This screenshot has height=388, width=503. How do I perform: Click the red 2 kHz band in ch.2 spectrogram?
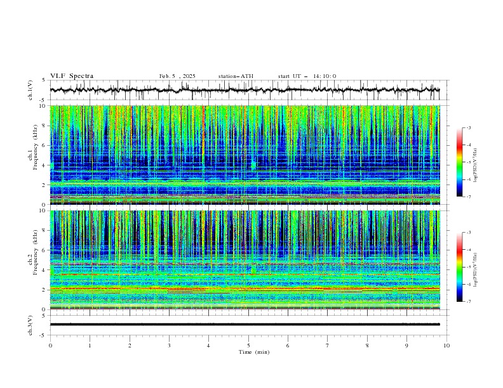click(x=245, y=288)
